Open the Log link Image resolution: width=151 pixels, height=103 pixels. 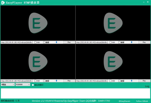[147, 86]
